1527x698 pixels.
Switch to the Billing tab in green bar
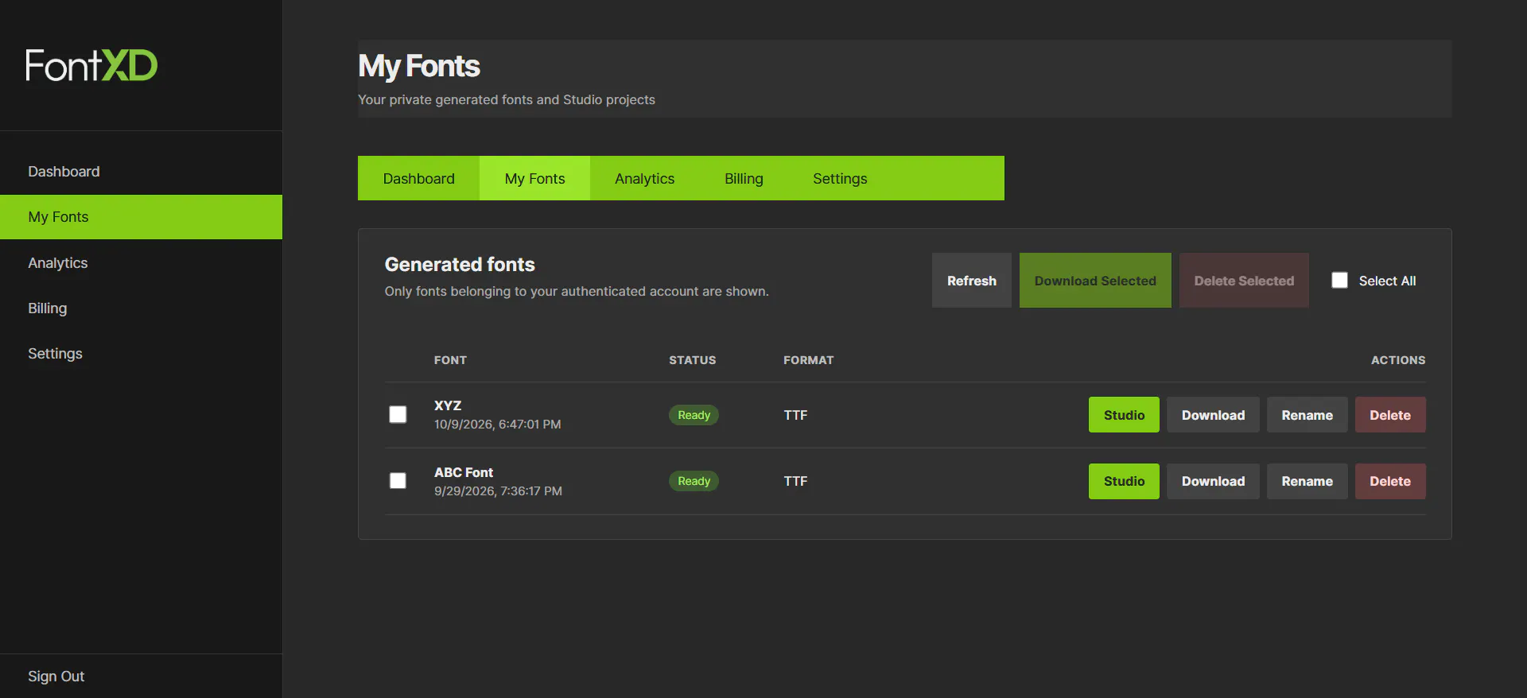(744, 179)
